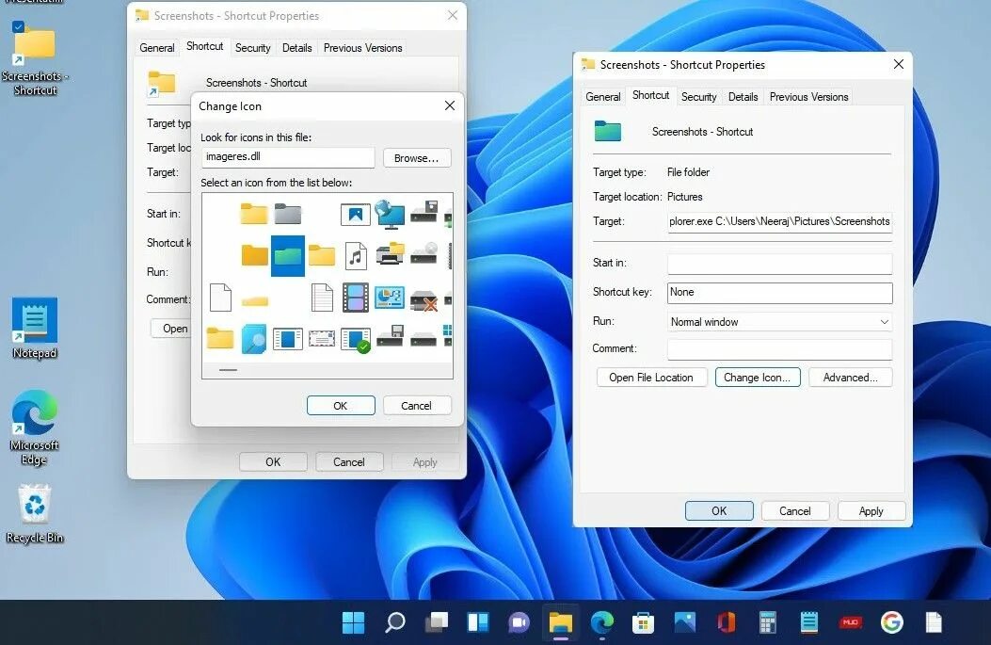Click the Shortcut key field showing None
The image size is (991, 645).
[x=780, y=293]
